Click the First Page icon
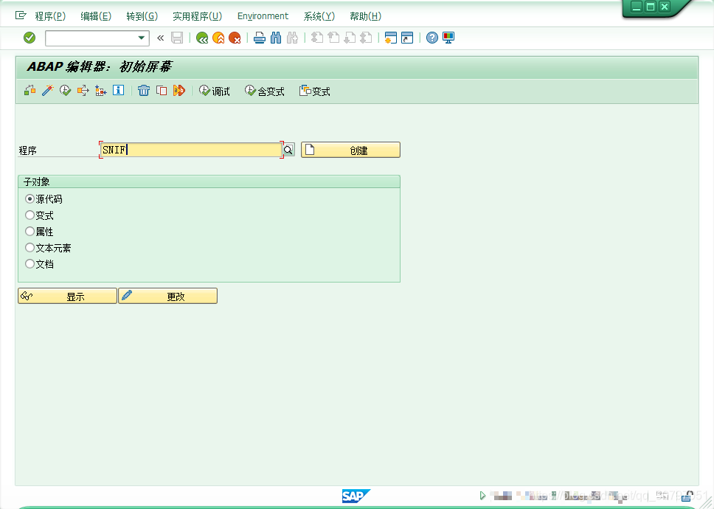The height and width of the screenshot is (509, 714). click(x=317, y=38)
